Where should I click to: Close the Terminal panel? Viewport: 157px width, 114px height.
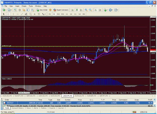2,99
